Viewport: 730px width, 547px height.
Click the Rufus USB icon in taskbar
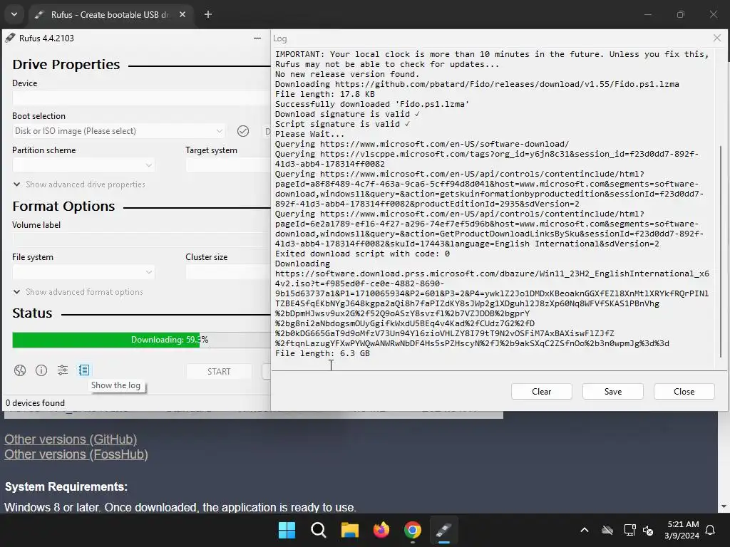point(444,530)
